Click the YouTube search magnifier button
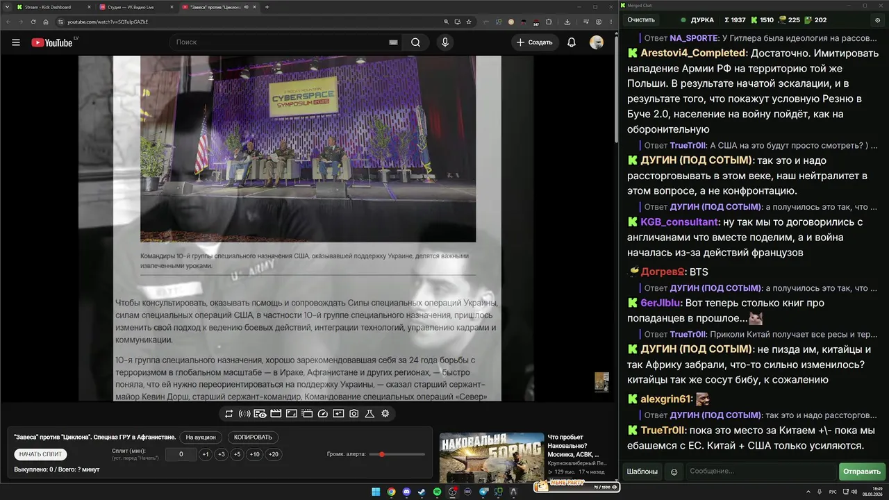The height and width of the screenshot is (500, 889). (x=415, y=42)
